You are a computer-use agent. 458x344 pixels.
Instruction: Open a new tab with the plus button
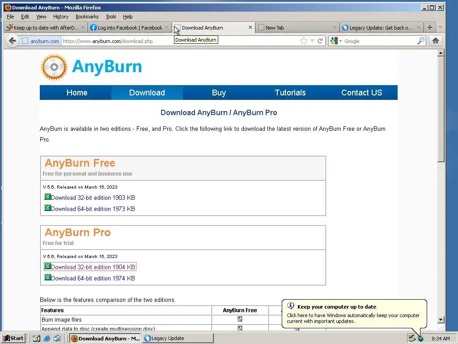(430, 27)
